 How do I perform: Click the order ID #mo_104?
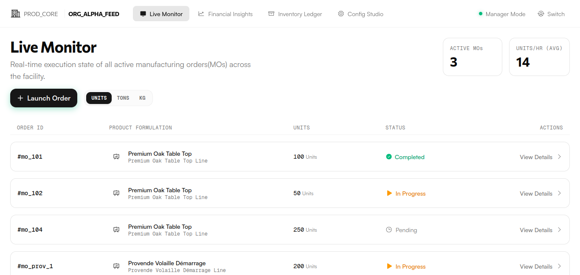[30, 230]
